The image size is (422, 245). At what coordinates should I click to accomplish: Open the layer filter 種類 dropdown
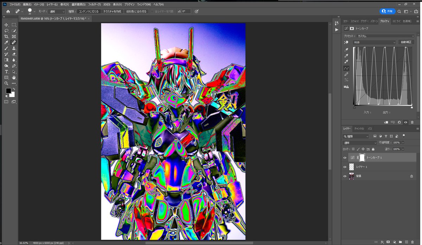click(x=356, y=136)
